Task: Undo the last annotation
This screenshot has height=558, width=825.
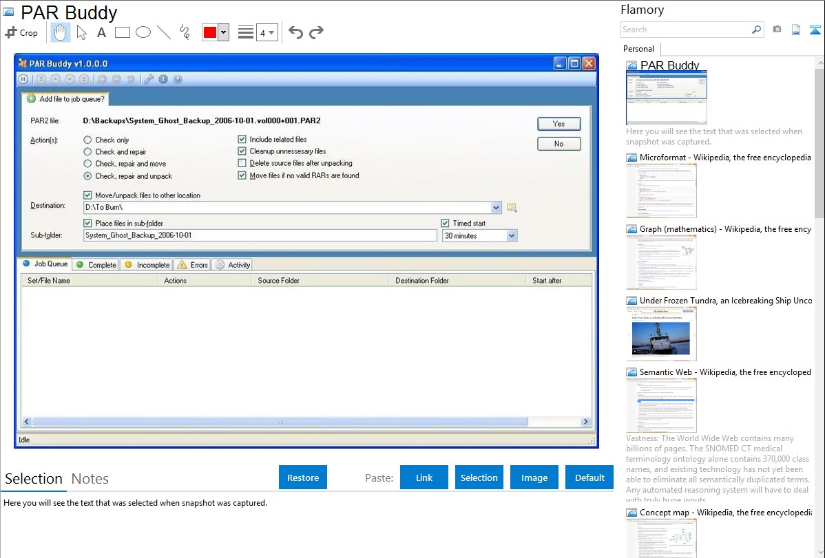Action: pyautogui.click(x=295, y=32)
